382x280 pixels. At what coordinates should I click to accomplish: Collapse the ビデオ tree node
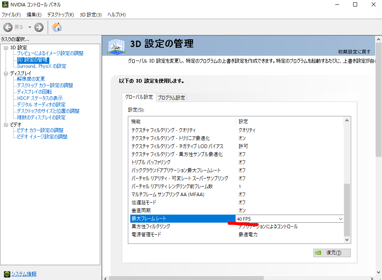point(6,125)
